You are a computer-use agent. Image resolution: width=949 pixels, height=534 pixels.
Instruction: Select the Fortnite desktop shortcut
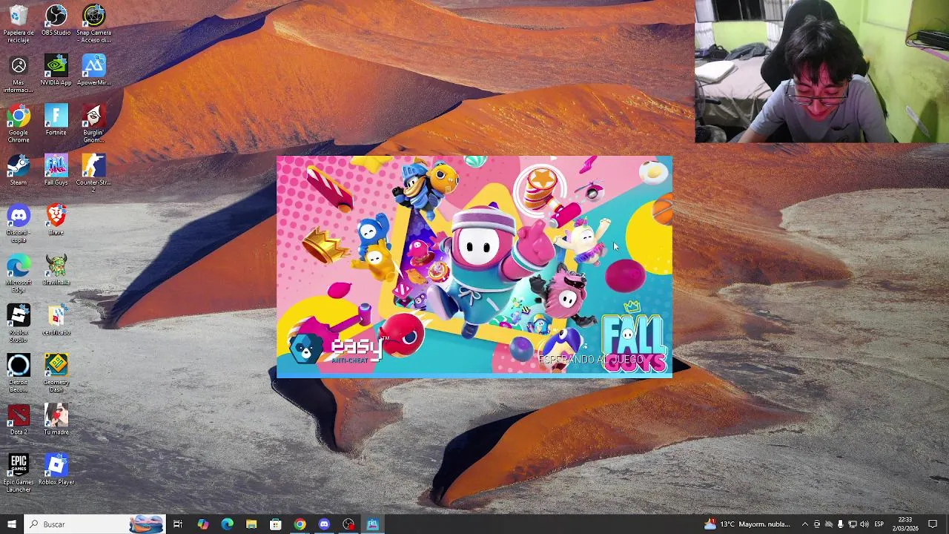click(56, 120)
